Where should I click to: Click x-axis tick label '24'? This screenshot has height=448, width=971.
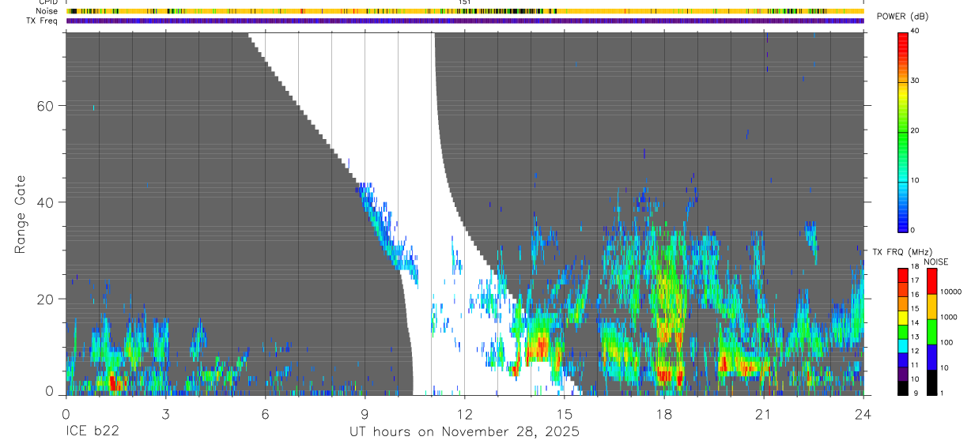coord(863,414)
